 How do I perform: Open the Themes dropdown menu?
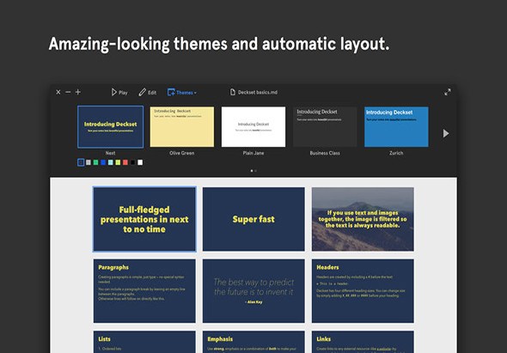point(181,93)
